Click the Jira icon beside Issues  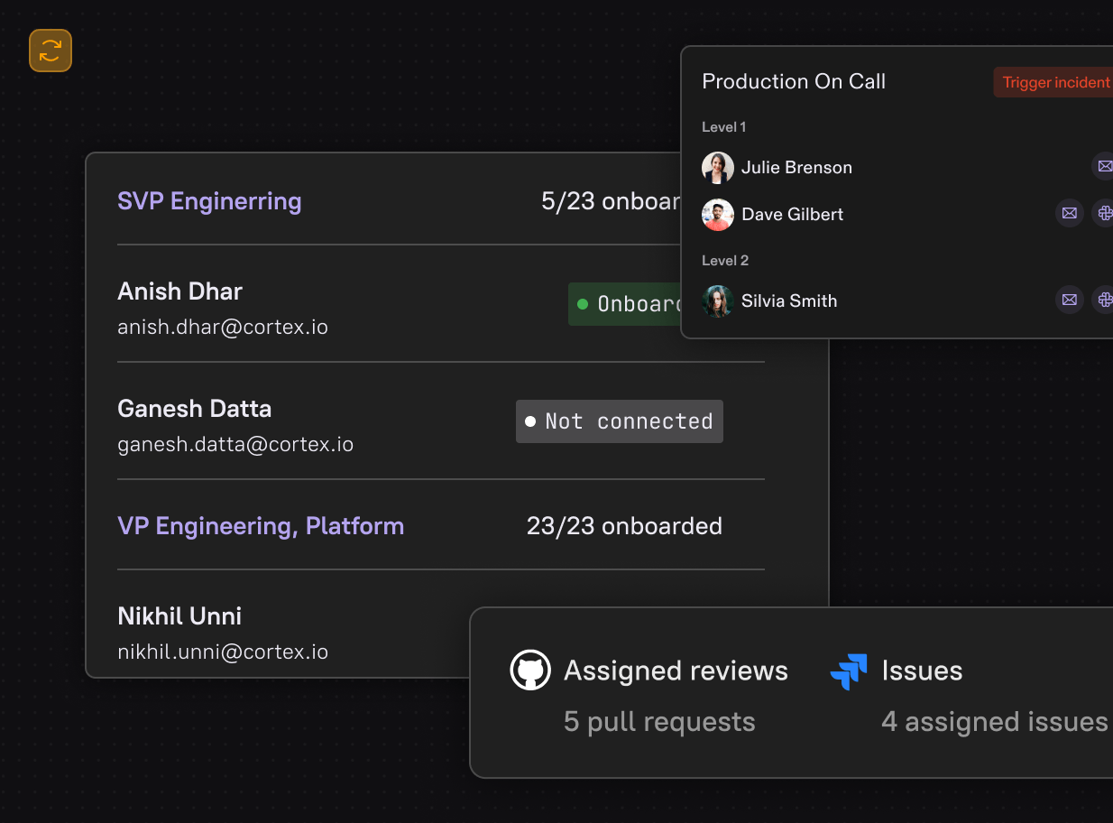(849, 671)
